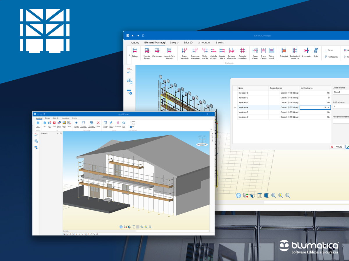Select Castello di Carico tool
Viewport: 349px width, 261px height.
[213, 54]
